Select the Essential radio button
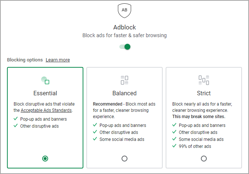This screenshot has width=249, height=174. click(45, 159)
